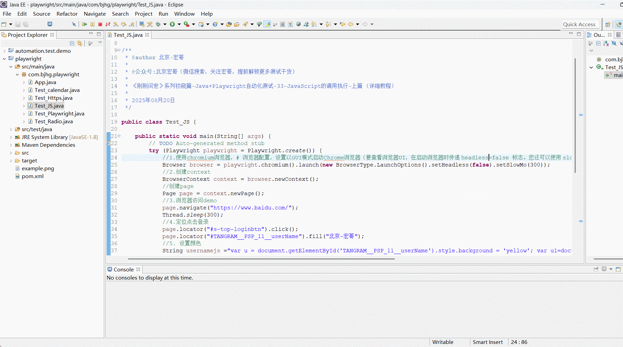Select Test_Playwright.java in the tree

click(59, 114)
